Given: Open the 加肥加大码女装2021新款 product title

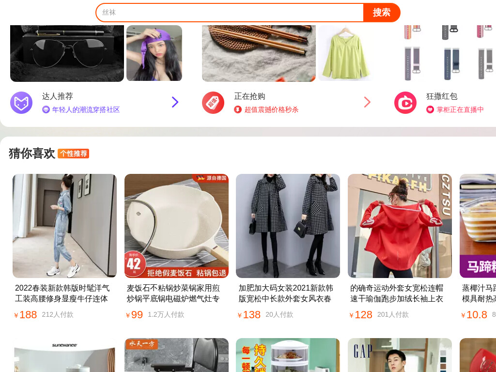Looking at the screenshot, I should (x=286, y=293).
